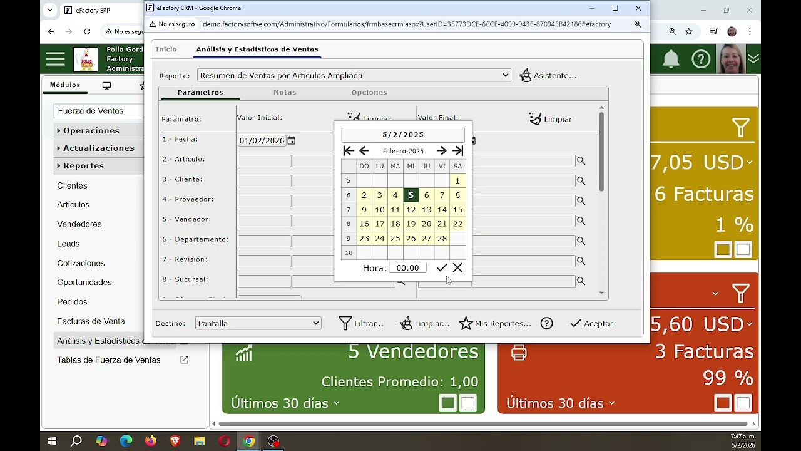
Task: Open Mis Reportes star button
Action: 495,323
